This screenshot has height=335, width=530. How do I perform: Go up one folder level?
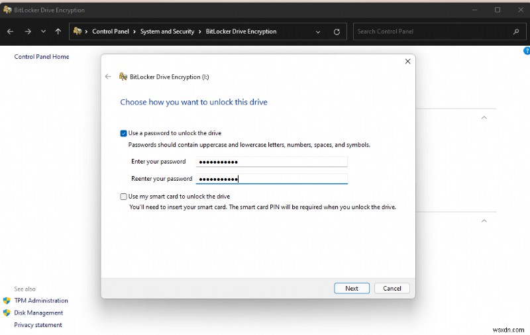58,31
